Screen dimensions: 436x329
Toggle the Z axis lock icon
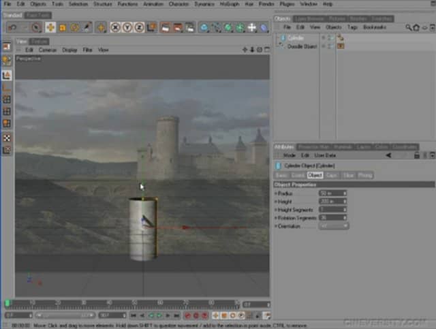point(140,27)
